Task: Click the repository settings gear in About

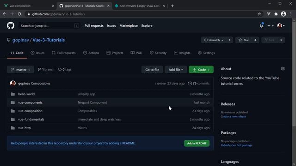Action: click(283, 69)
